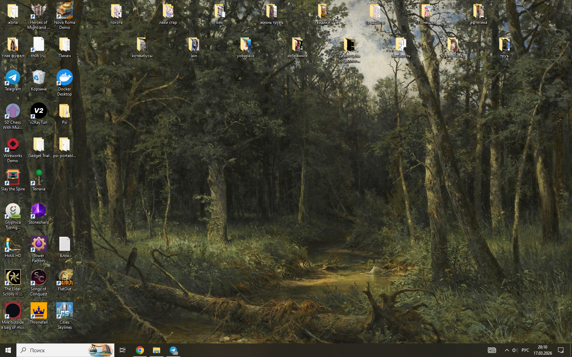Select the Psi folder
The image size is (572, 357).
tap(65, 114)
